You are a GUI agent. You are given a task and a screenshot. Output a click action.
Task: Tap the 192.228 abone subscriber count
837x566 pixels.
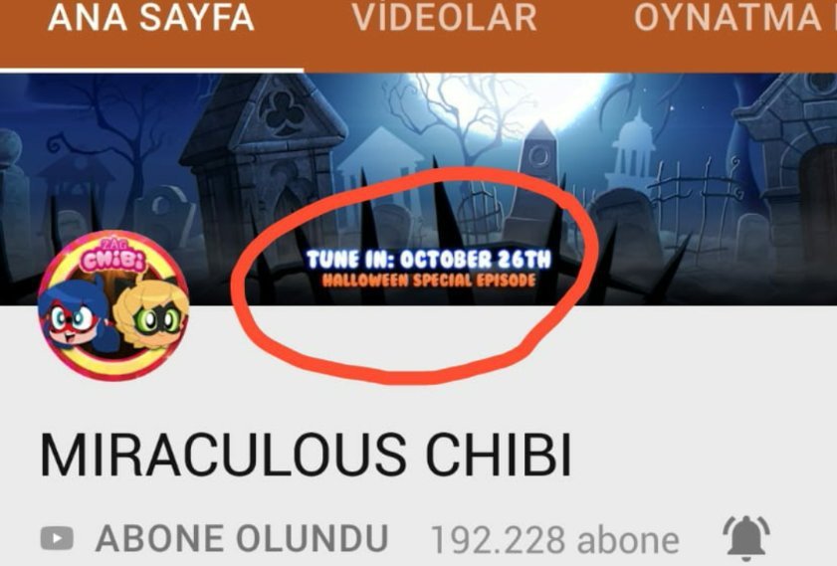(554, 540)
